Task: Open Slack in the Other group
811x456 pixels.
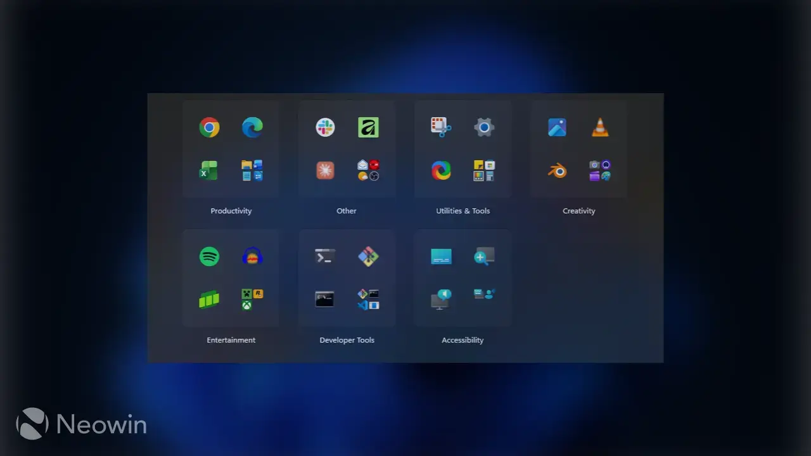Action: coord(325,127)
